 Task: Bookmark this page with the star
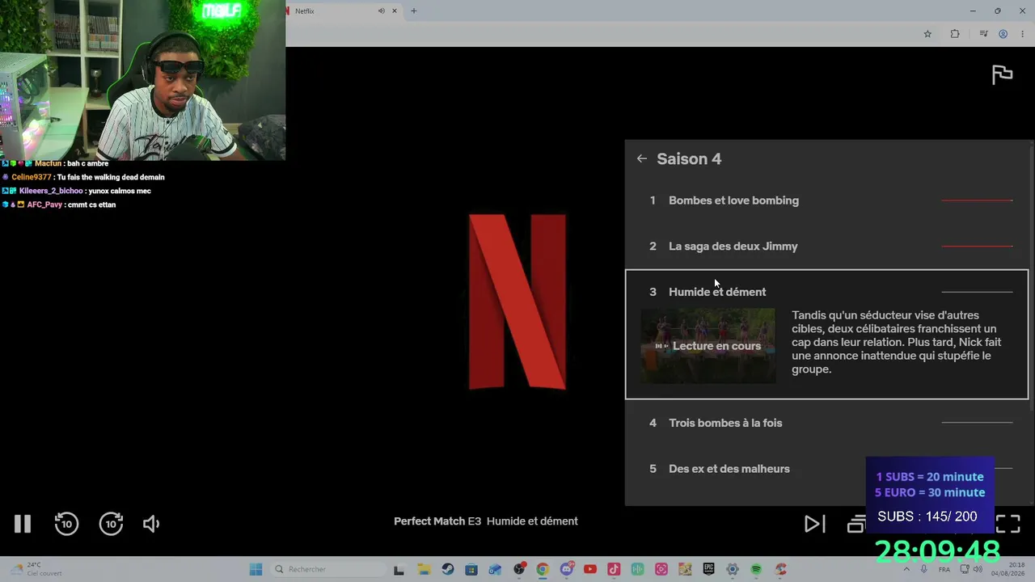[x=927, y=34]
